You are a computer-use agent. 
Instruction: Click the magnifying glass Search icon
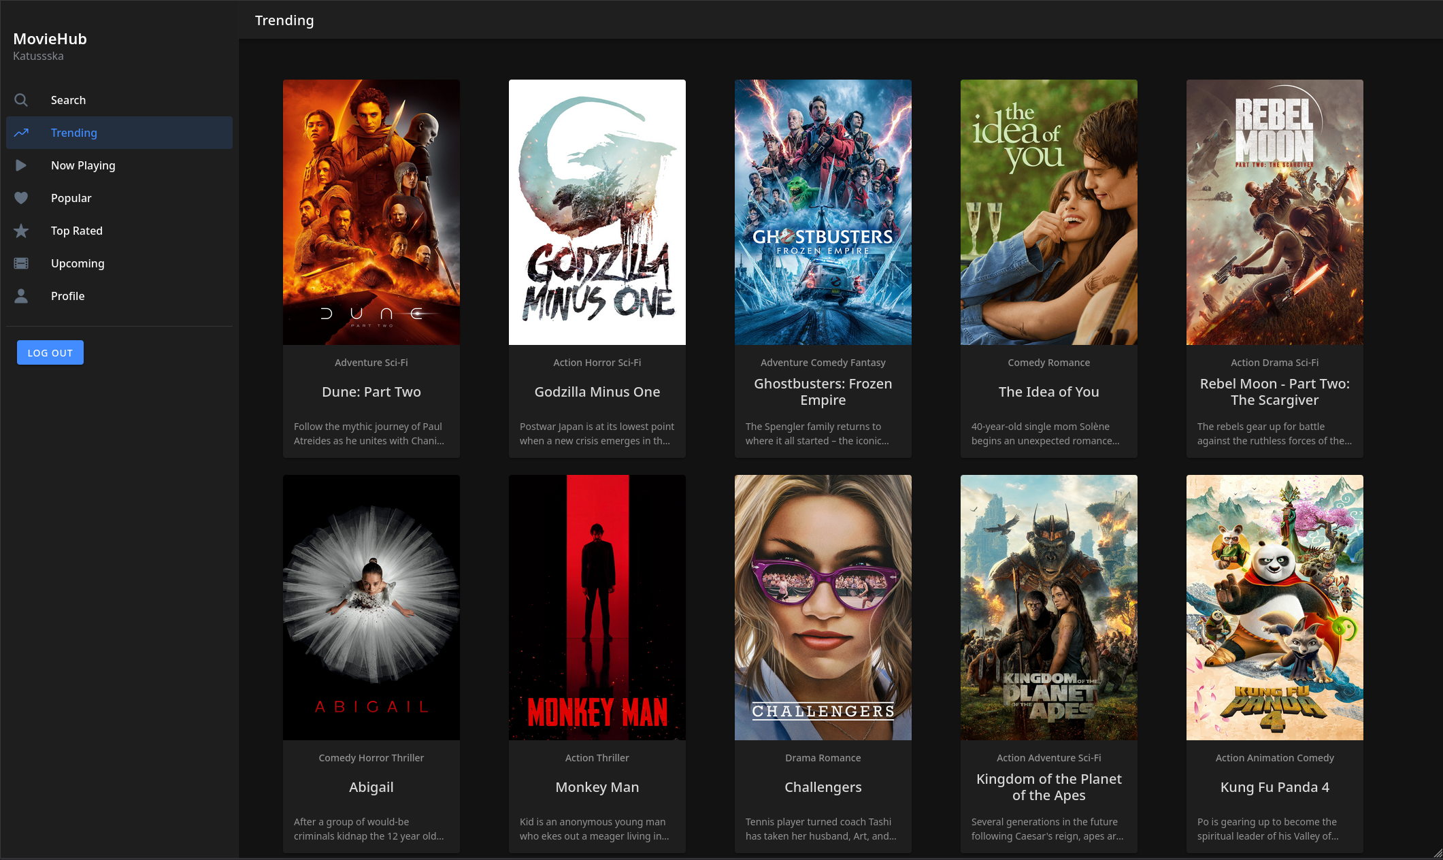(x=21, y=100)
